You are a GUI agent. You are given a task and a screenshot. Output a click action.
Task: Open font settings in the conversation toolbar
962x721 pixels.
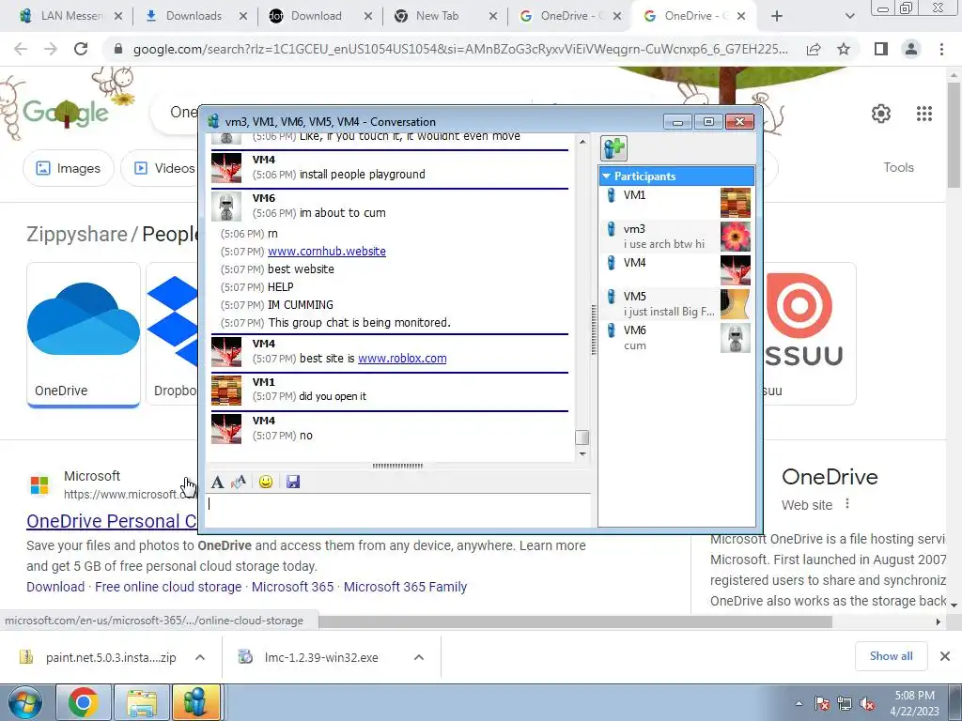pos(217,482)
